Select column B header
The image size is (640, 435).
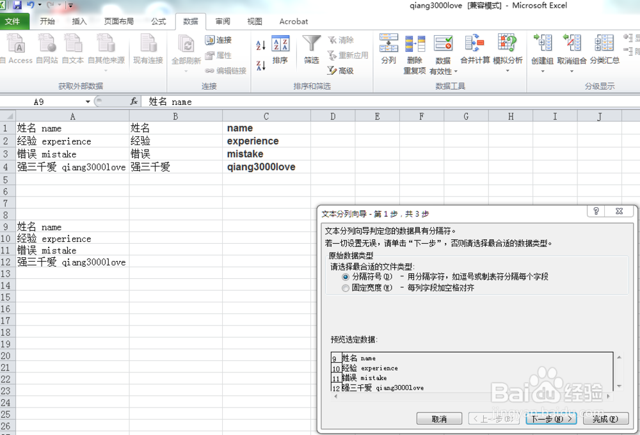click(175, 116)
